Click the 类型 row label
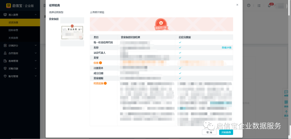The width and height of the screenshot is (291, 139). [96, 58]
